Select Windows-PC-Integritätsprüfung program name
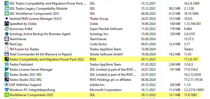 pyautogui.click(x=32, y=90)
